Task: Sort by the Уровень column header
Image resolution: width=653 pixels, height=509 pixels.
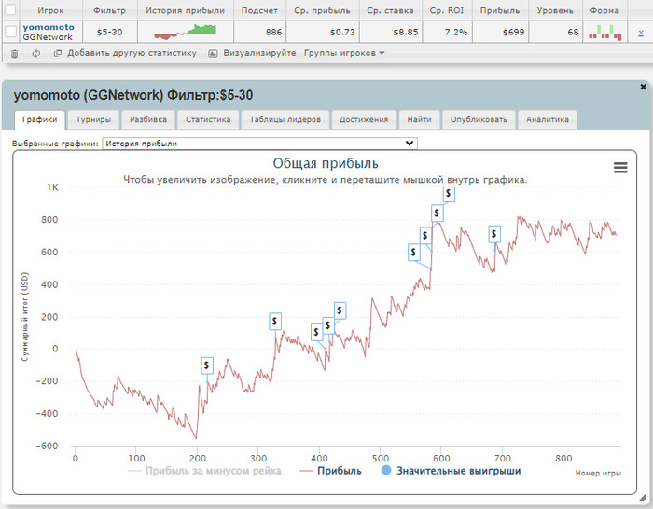Action: point(555,11)
